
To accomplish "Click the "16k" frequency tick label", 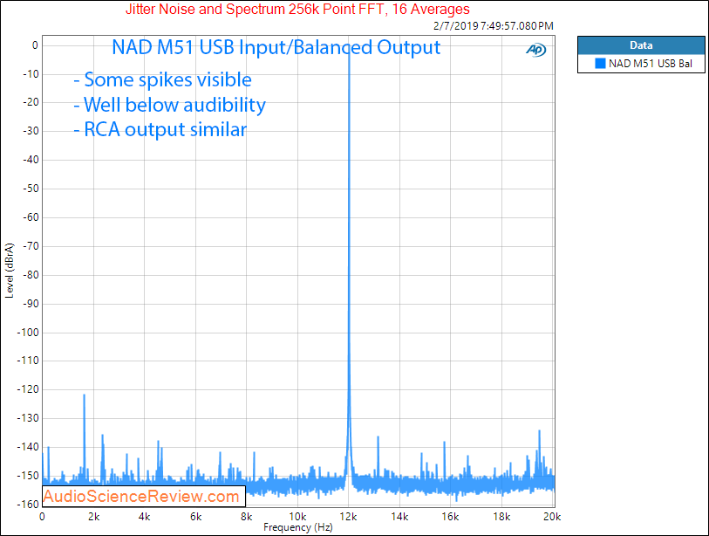I will (450, 517).
